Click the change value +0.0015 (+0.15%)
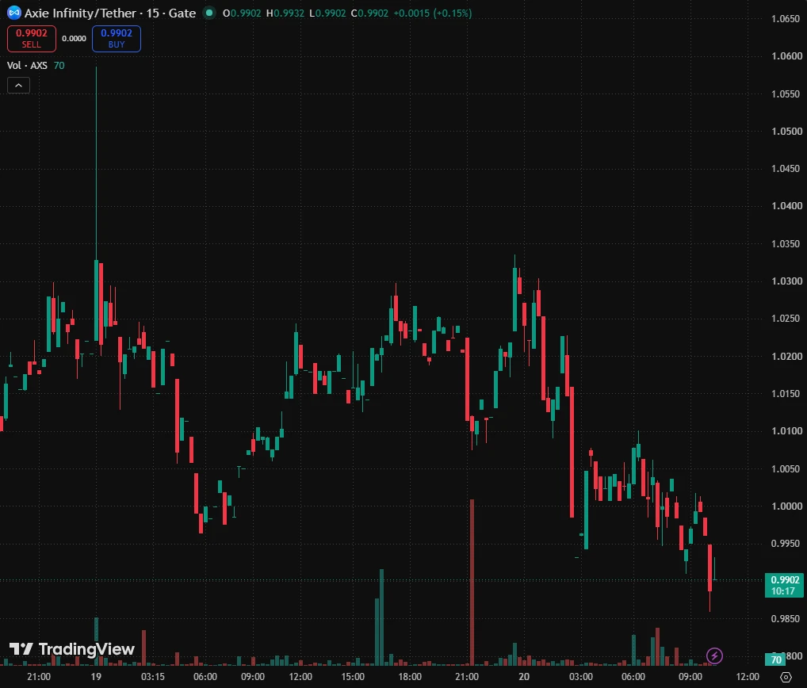This screenshot has height=688, width=807. click(x=432, y=13)
